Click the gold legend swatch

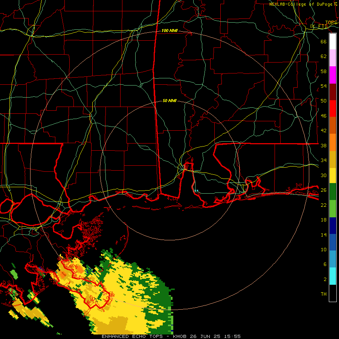tap(333, 159)
